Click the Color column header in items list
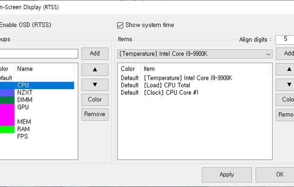294x187 pixels. (x=129, y=69)
